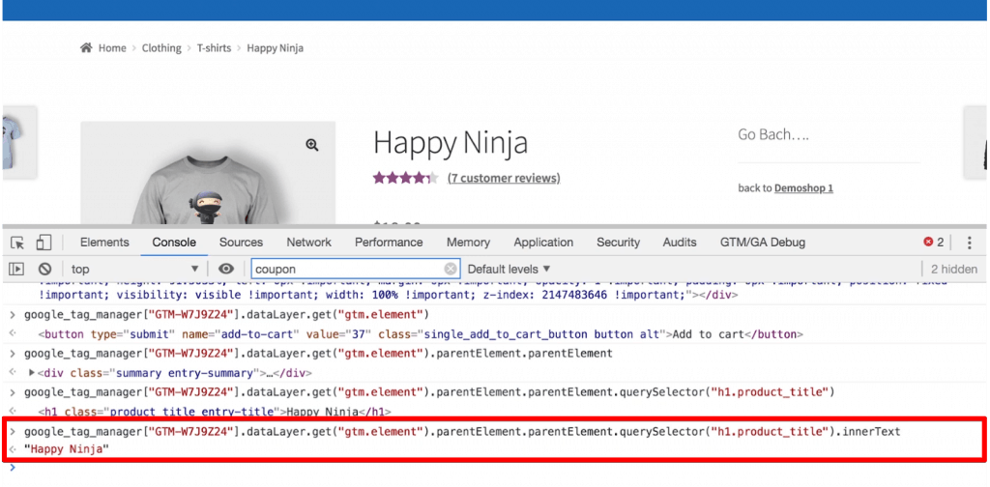Open the 7 customer reviews link
This screenshot has height=487, width=990.
pos(504,179)
